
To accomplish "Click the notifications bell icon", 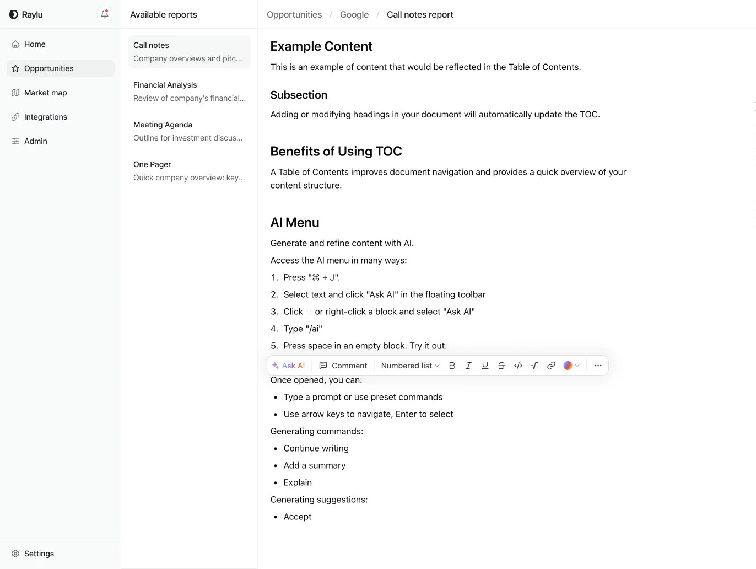I will [x=105, y=14].
